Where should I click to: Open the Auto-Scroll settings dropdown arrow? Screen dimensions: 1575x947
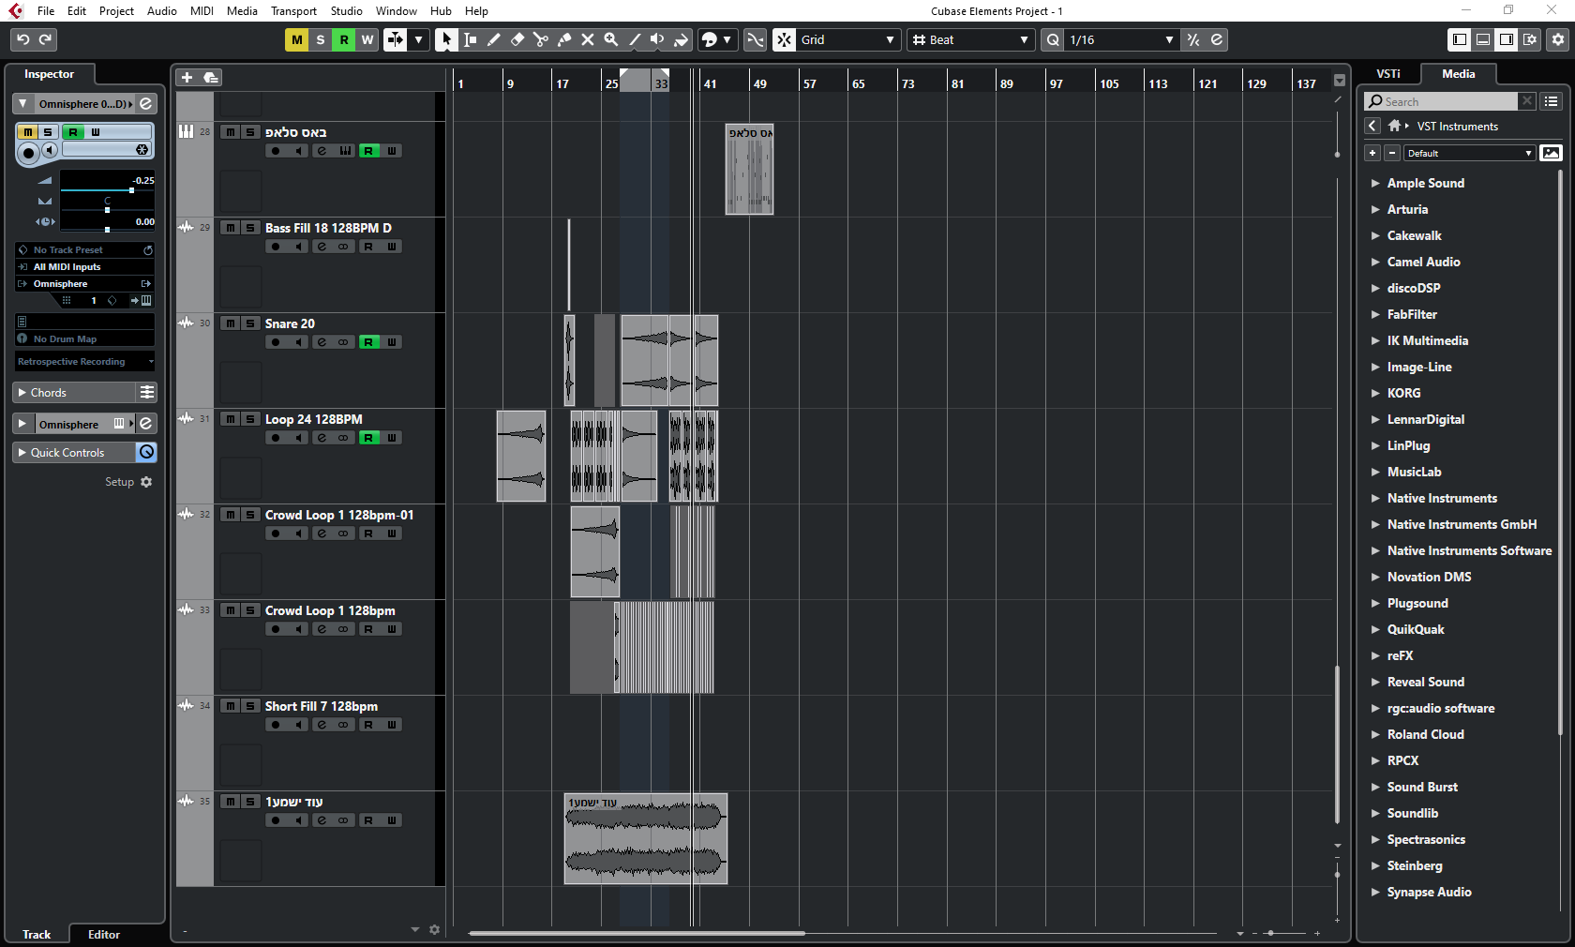[419, 39]
